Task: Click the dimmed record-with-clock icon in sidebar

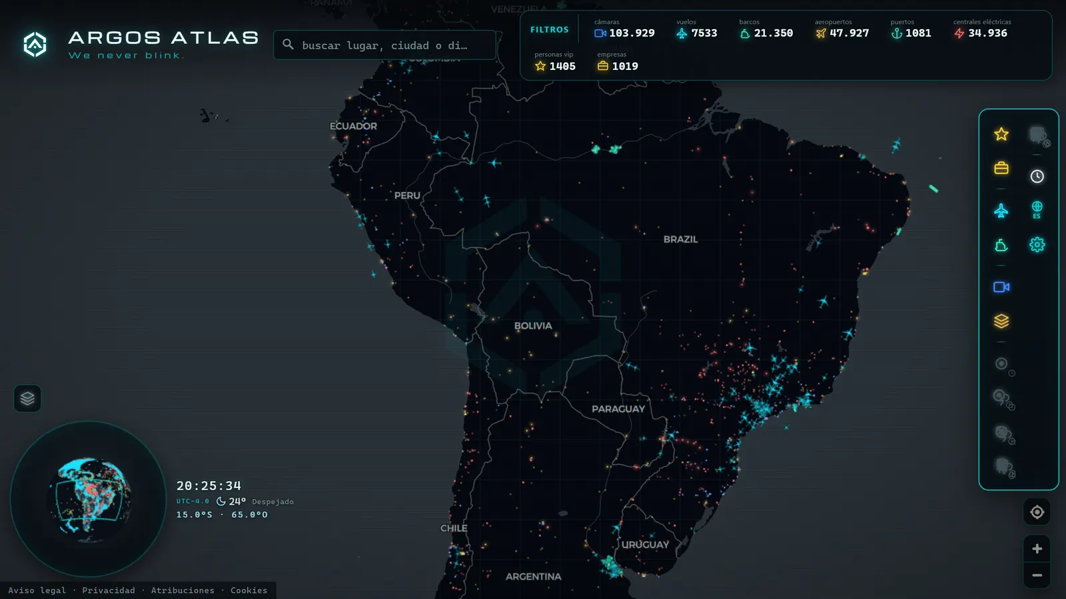Action: pos(1003,365)
